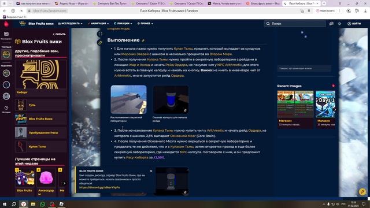Open the Видеохостинг bookmark
Screen dimensions: 370x208
(15, 17)
